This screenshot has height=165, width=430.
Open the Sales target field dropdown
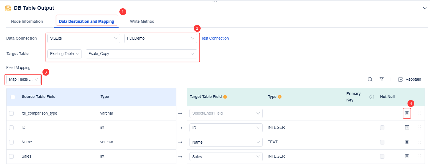pos(226,157)
